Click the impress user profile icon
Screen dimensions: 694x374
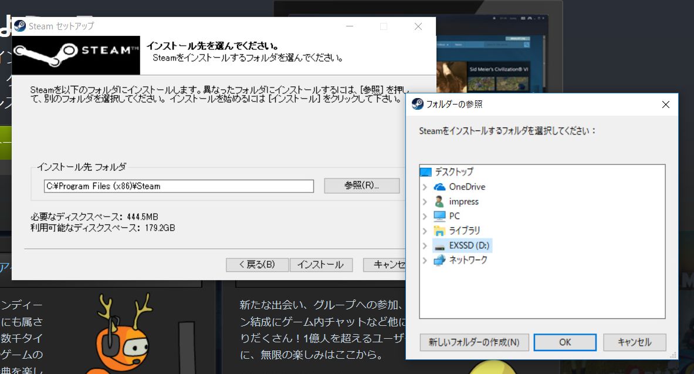pyautogui.click(x=438, y=201)
